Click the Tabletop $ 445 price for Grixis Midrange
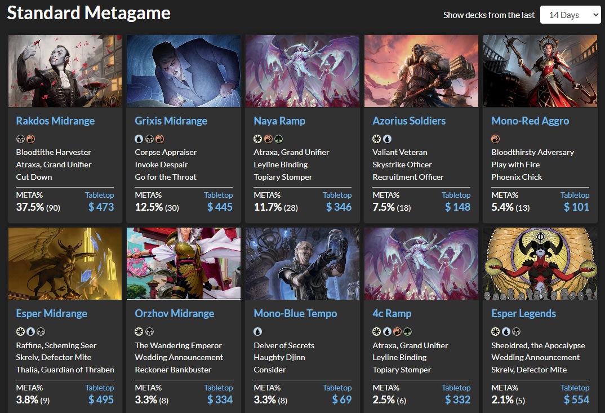This screenshot has width=605, height=413. coord(220,207)
